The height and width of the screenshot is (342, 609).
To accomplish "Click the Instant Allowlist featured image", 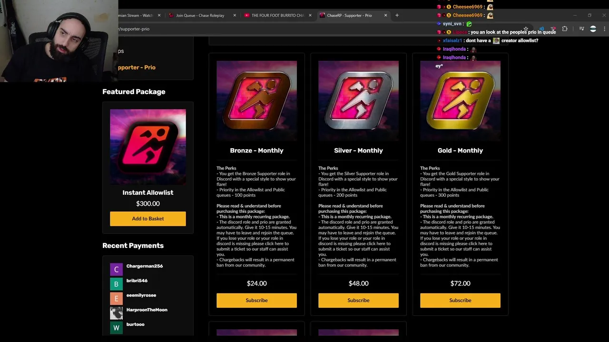I will tap(148, 147).
